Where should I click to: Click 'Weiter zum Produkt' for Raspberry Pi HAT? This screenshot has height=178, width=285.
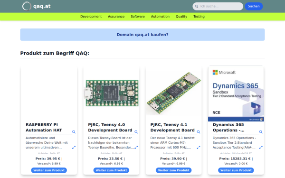coord(49,170)
